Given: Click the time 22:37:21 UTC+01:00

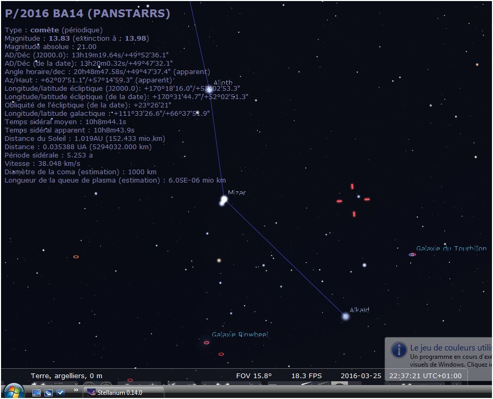Looking at the screenshot, I should [425, 376].
